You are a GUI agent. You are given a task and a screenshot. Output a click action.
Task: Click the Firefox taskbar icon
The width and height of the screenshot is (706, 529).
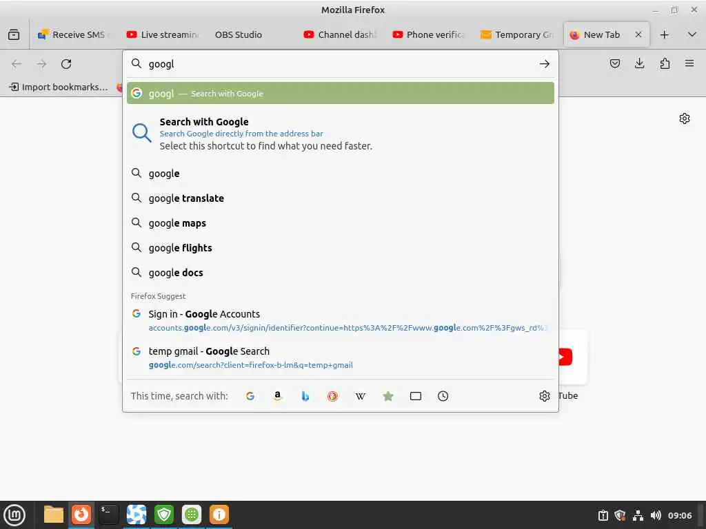[81, 515]
